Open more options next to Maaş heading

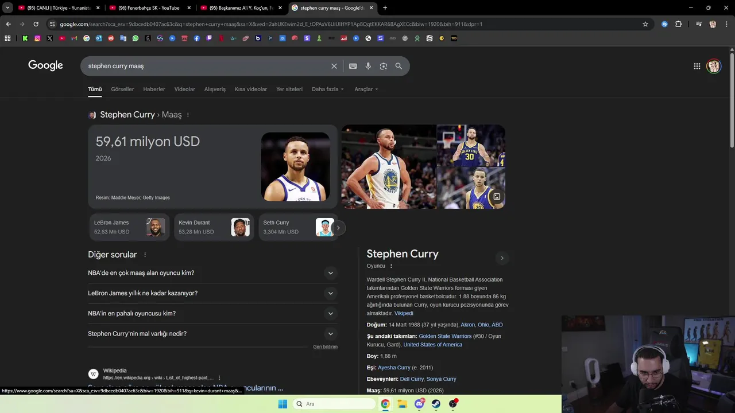point(188,115)
